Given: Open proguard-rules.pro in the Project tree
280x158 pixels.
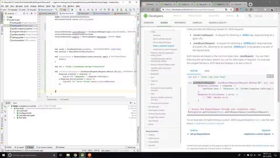Looking at the screenshot, I should pos(19,32).
